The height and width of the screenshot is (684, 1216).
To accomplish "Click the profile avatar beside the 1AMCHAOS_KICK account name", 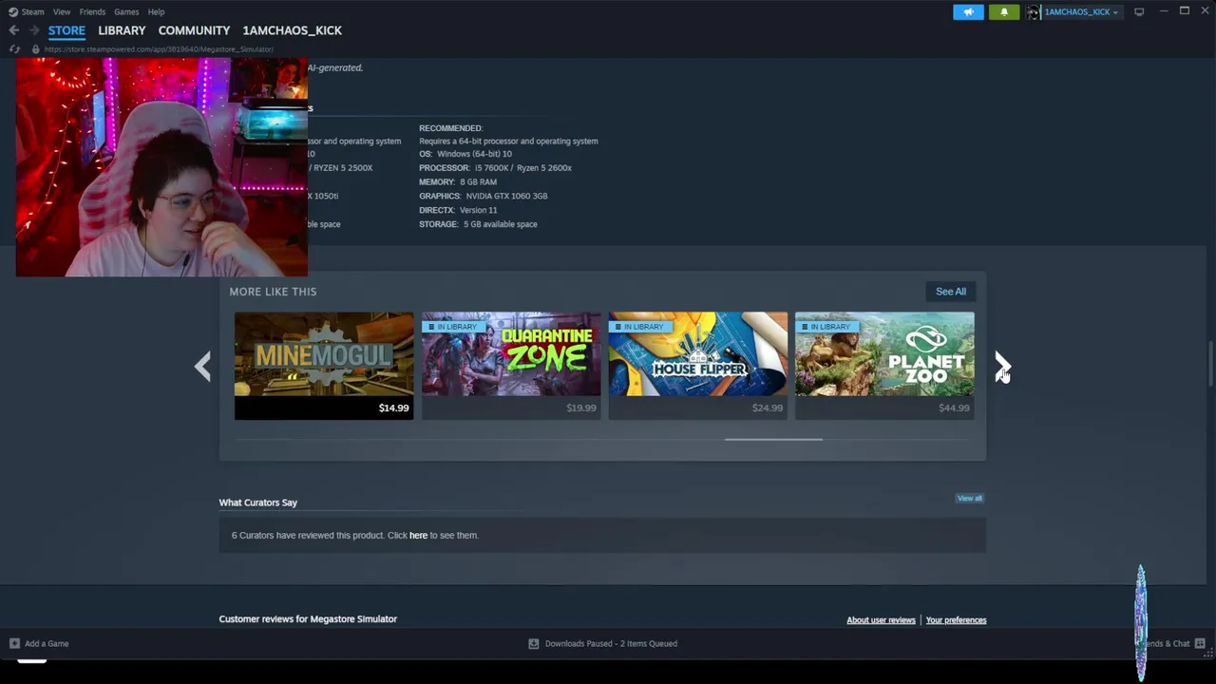I will pyautogui.click(x=1034, y=11).
